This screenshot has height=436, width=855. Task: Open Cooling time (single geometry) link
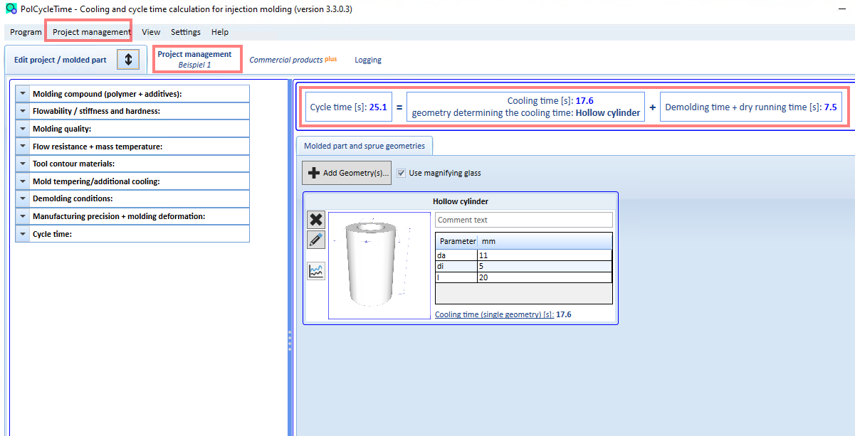click(x=494, y=314)
